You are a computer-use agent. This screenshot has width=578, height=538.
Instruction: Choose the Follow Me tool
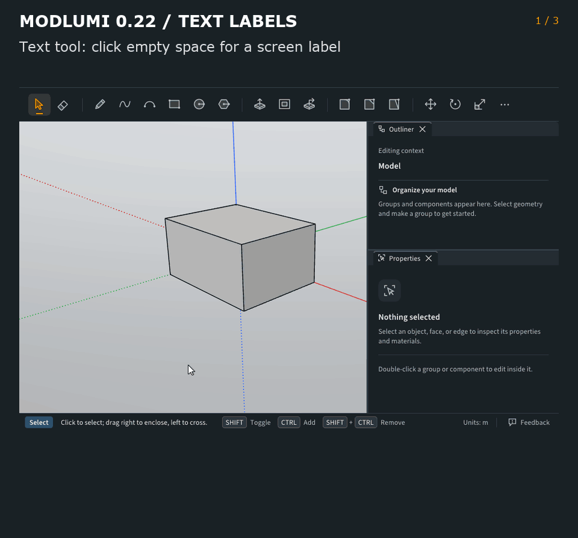tap(309, 105)
